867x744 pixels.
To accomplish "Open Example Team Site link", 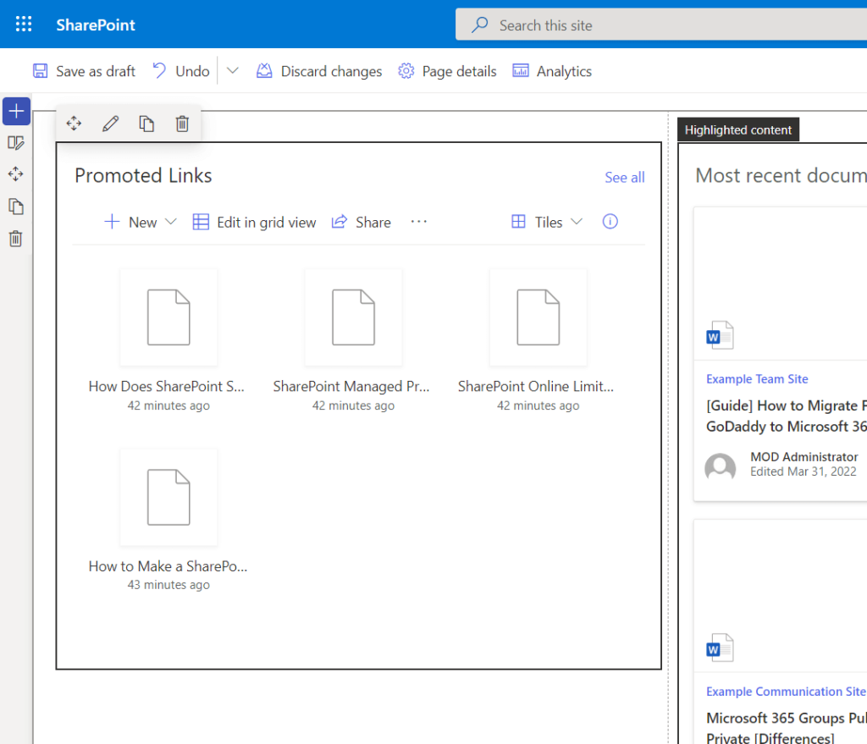I will point(757,379).
